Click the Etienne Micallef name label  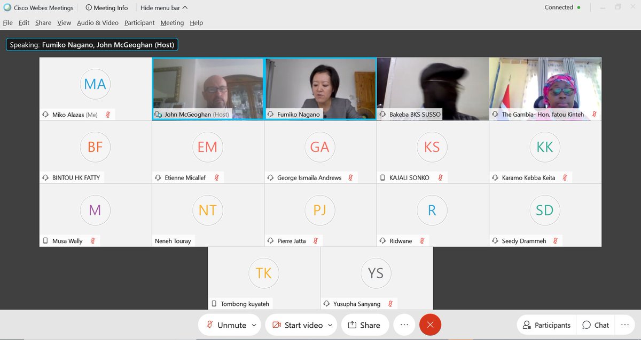(185, 177)
